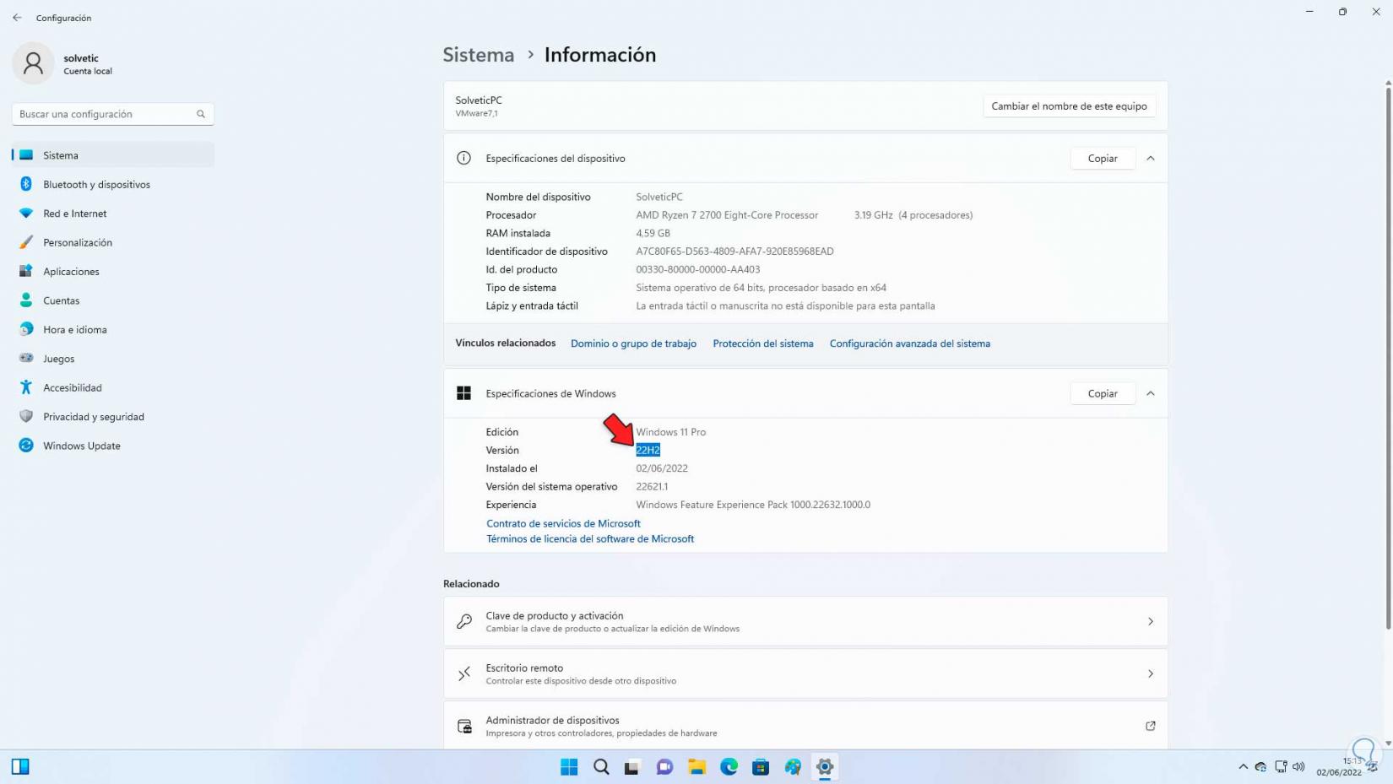The width and height of the screenshot is (1393, 784).
Task: Open Task View on the taskbar
Action: 632,767
